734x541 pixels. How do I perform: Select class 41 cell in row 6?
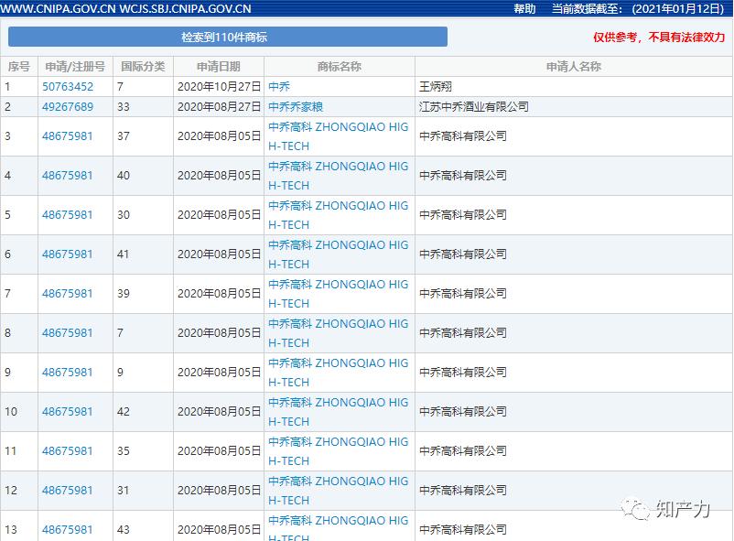[143, 254]
